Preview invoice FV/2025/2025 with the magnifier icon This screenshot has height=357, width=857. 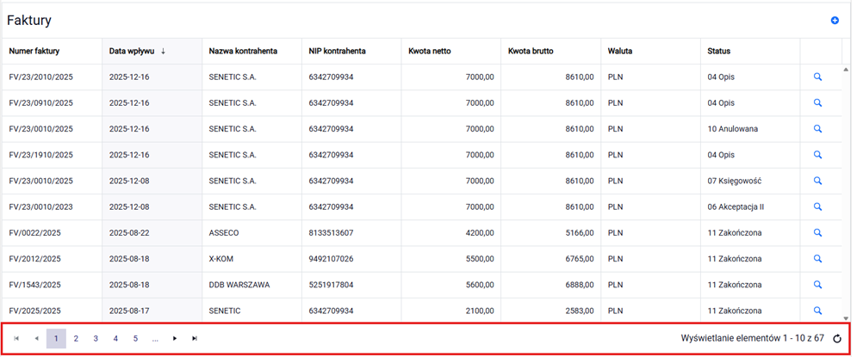[x=817, y=311]
